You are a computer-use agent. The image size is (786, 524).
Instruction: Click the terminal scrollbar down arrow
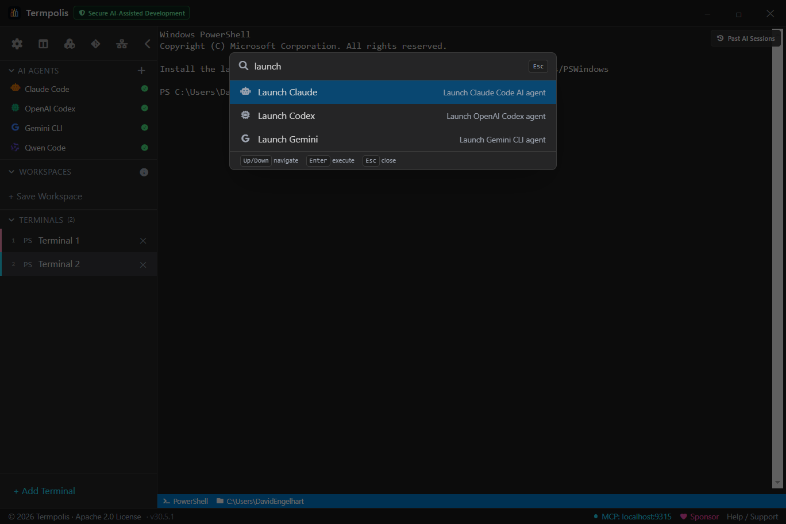[778, 483]
